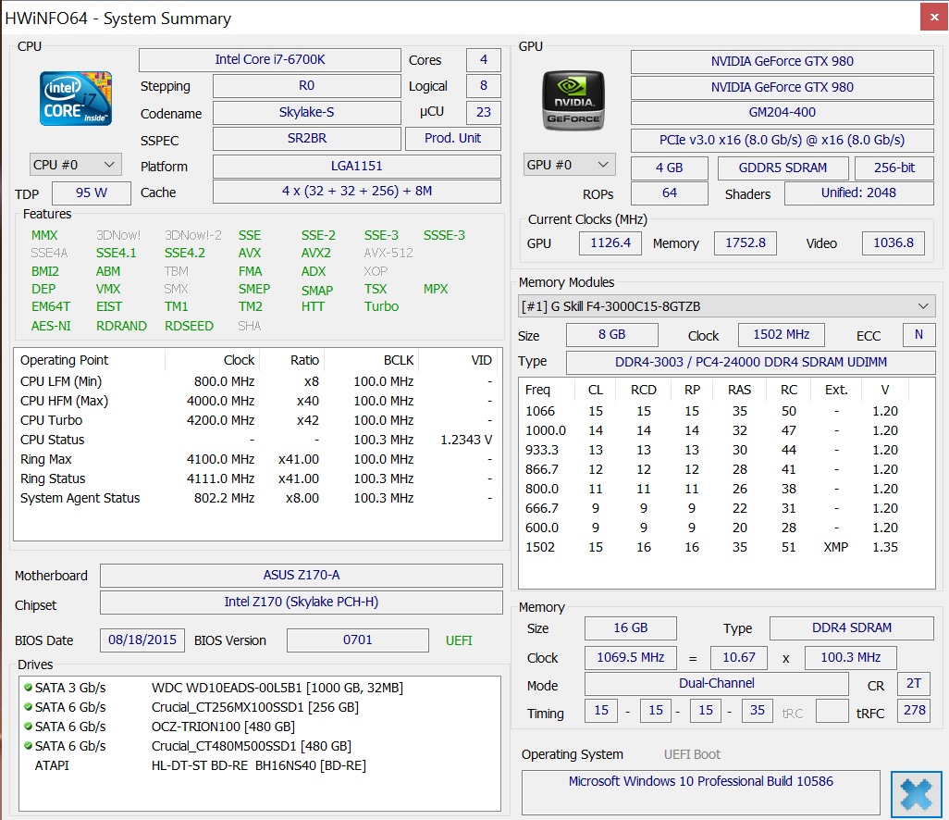Select the 933.3 frequency row in timing table

(727, 450)
